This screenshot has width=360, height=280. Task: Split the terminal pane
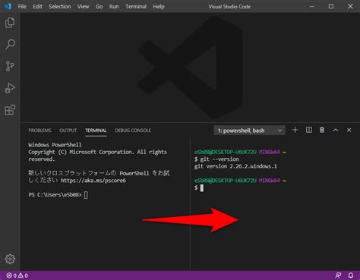[308, 130]
